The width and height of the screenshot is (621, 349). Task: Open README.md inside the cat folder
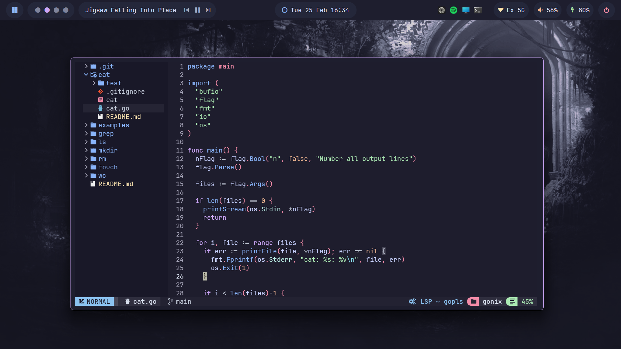point(123,117)
